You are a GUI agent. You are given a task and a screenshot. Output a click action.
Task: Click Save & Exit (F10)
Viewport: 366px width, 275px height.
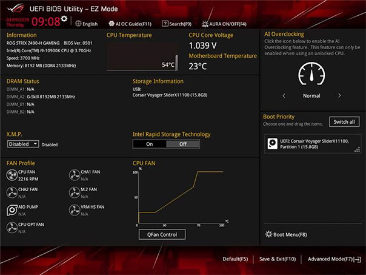pos(278,259)
